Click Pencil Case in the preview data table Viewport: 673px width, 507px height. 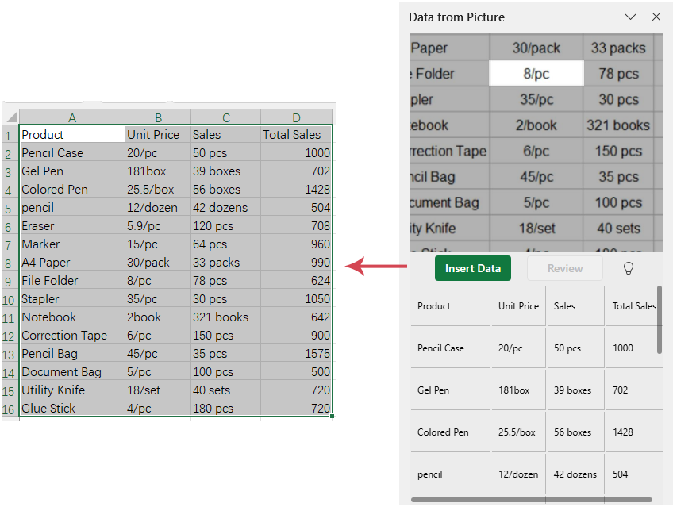[449, 348]
